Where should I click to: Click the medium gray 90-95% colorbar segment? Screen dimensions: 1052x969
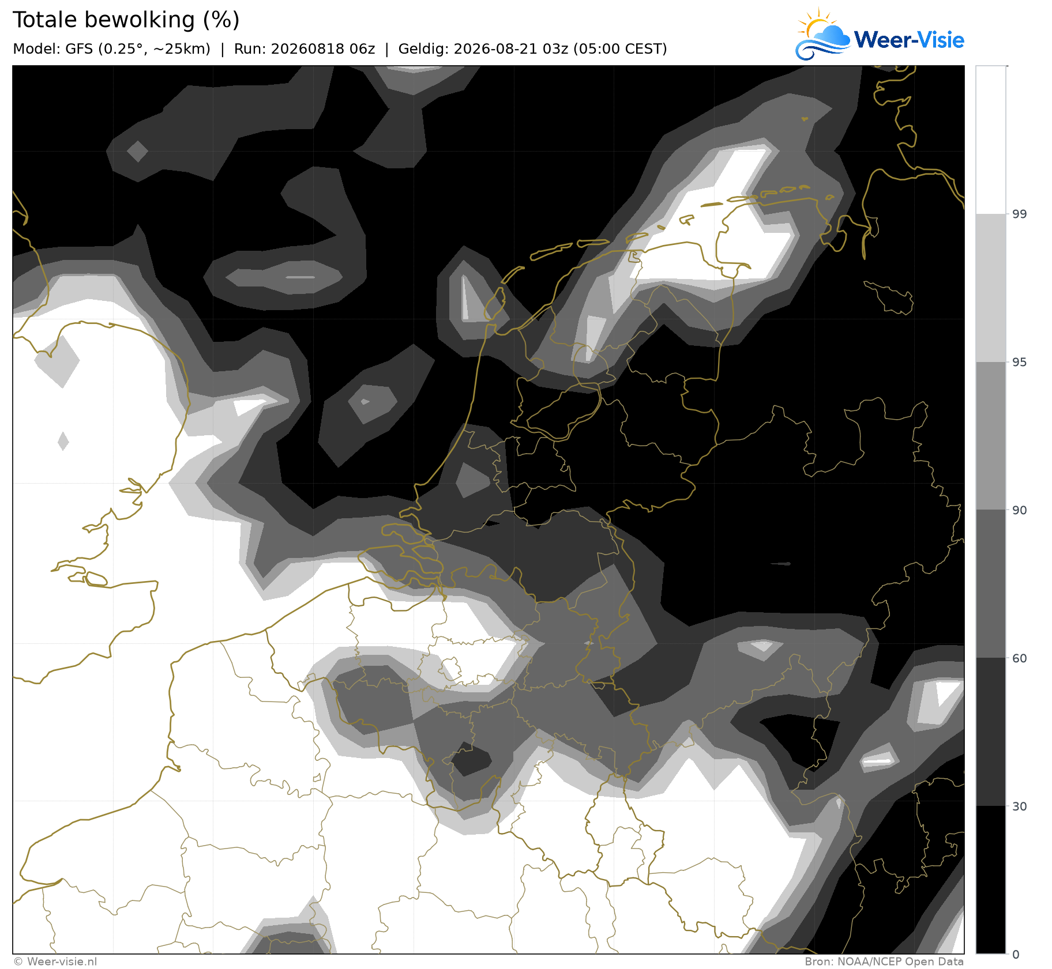pyautogui.click(x=991, y=436)
